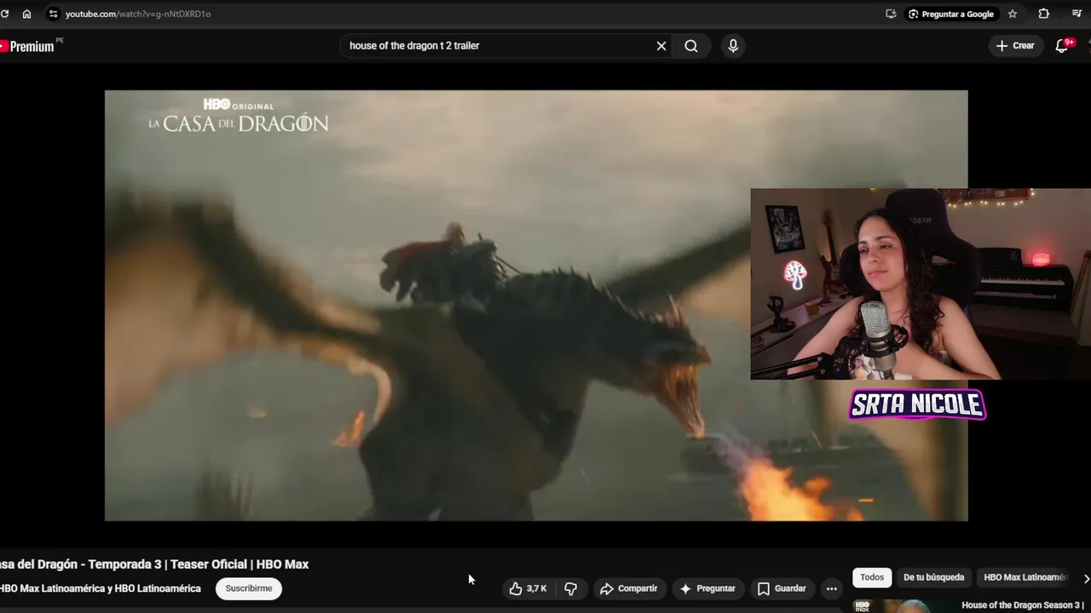The height and width of the screenshot is (613, 1091).
Task: Save video with Guardar button
Action: coord(782,588)
